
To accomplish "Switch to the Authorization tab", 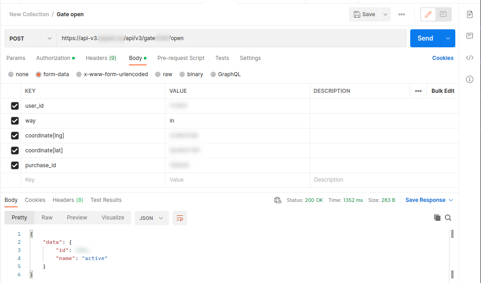I will (x=53, y=58).
